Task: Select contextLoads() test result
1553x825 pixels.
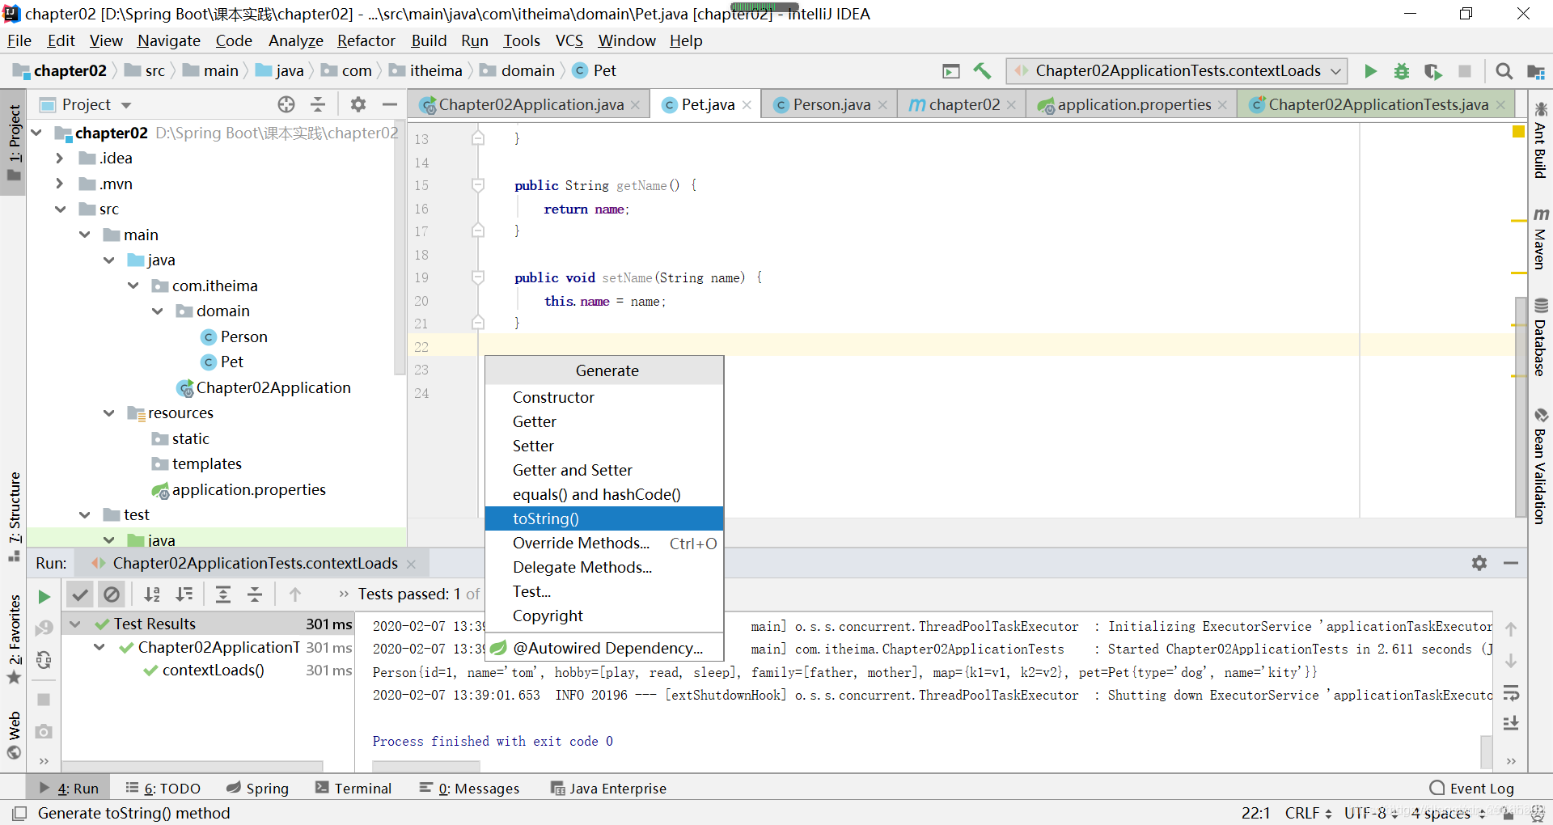Action: (x=213, y=671)
